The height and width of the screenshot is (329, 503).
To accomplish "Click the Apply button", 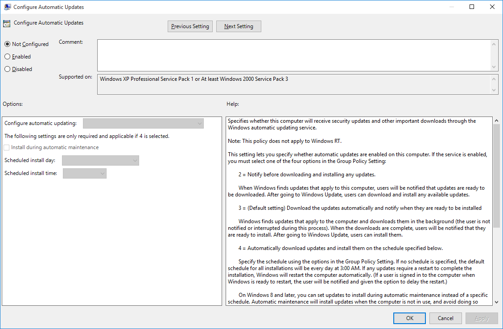I will coord(482,318).
